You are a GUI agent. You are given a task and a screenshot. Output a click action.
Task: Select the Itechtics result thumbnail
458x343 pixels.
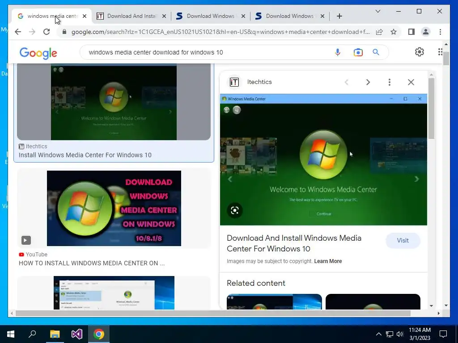tap(114, 102)
